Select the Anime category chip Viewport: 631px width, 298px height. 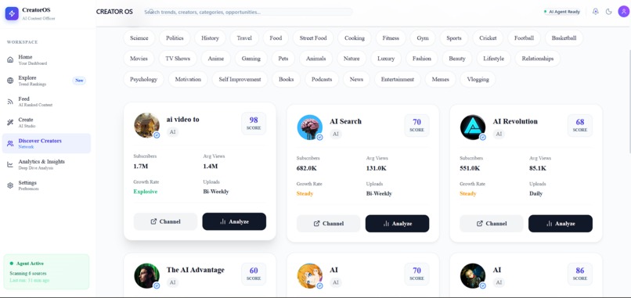(216, 59)
